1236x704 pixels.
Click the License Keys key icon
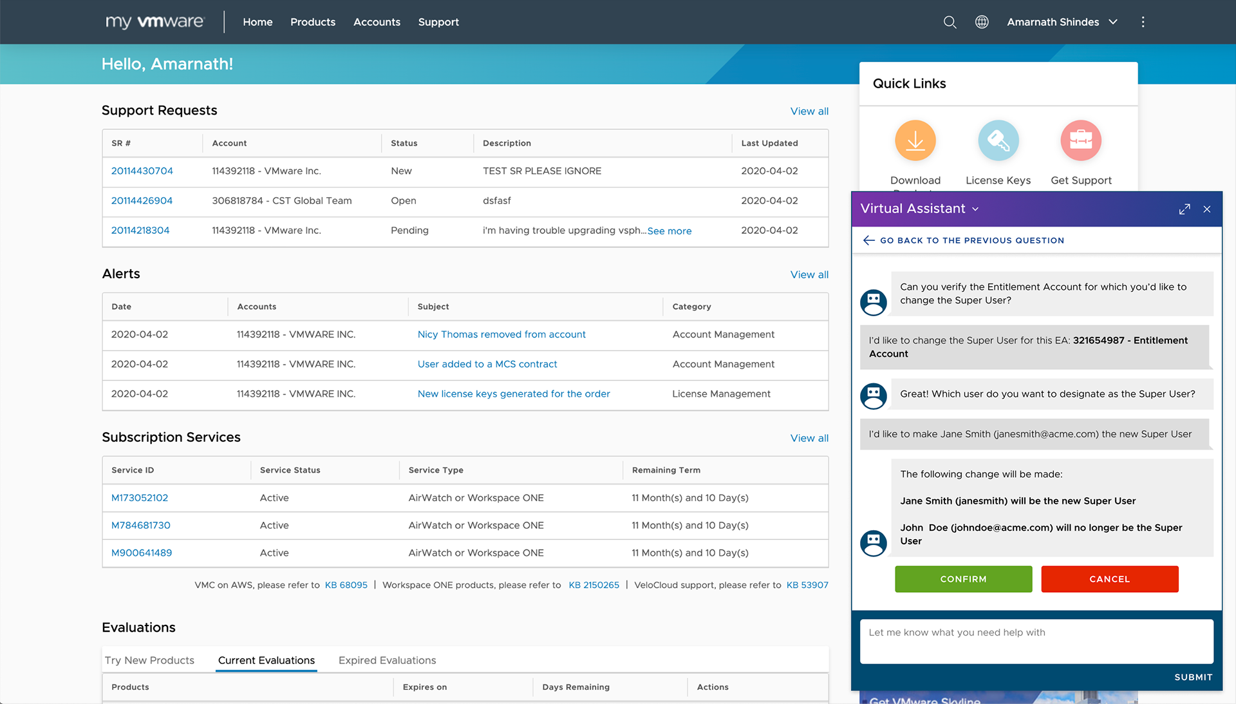click(x=998, y=140)
